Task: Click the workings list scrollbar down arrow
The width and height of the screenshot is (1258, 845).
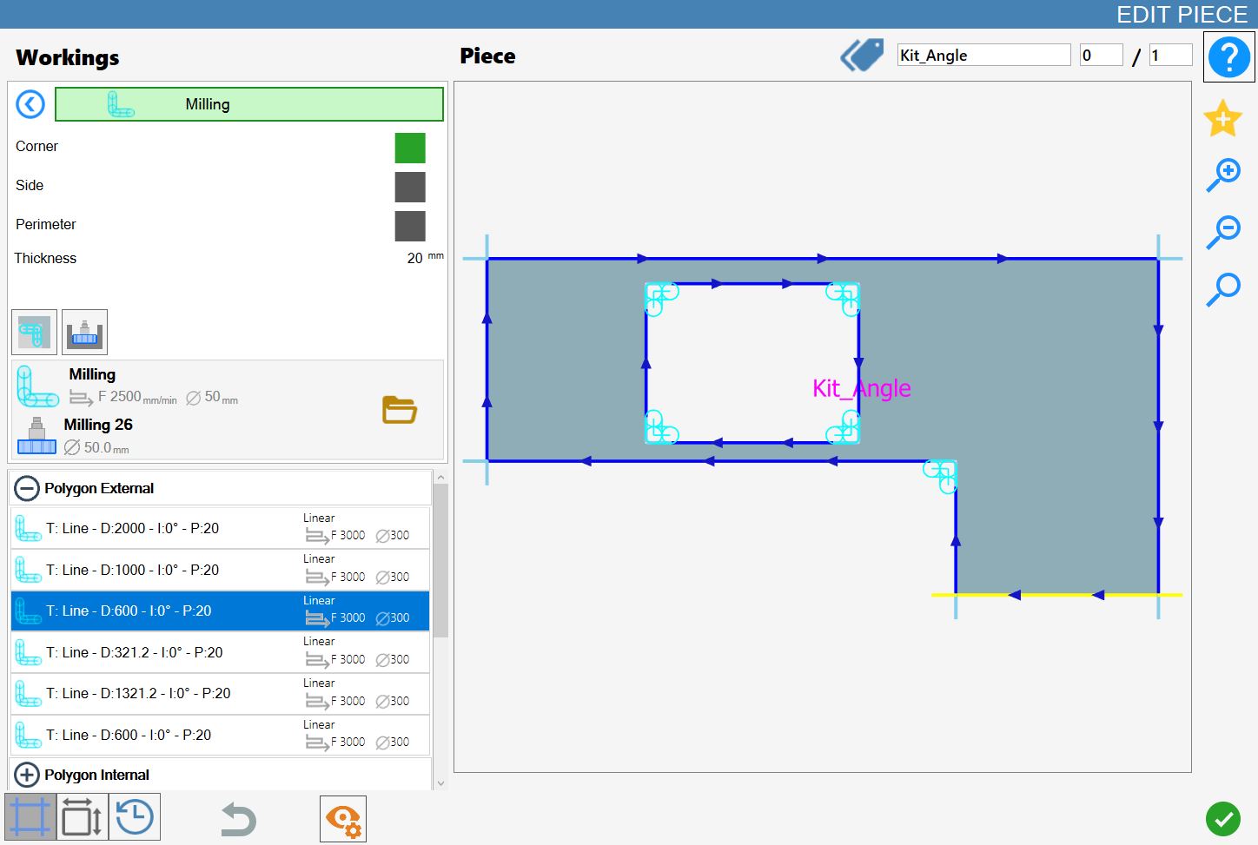Action: (440, 782)
